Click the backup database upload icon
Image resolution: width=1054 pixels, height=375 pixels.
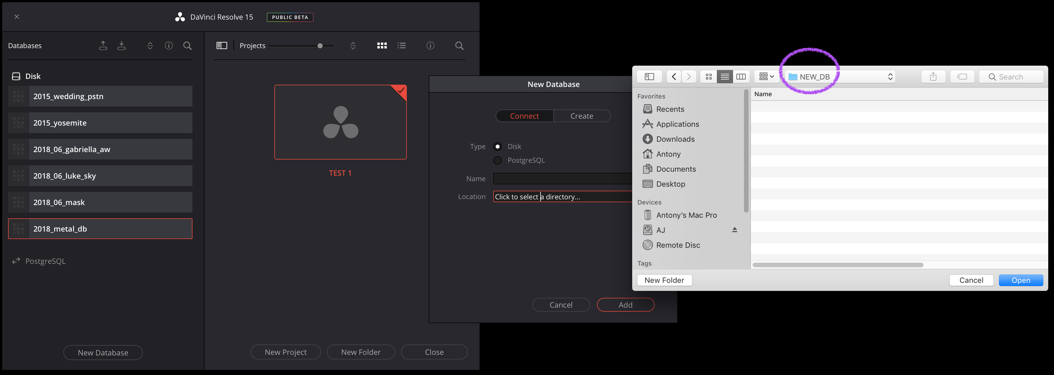(x=103, y=46)
